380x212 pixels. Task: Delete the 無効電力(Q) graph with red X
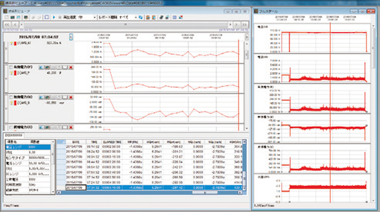coord(71,97)
